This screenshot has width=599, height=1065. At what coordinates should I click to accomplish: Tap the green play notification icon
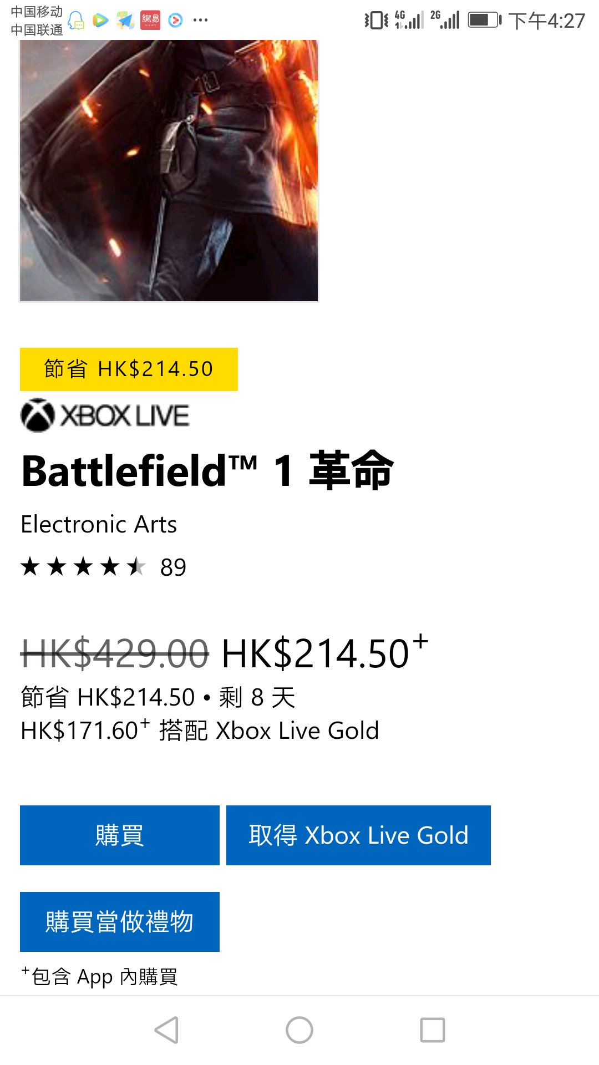pos(100,21)
